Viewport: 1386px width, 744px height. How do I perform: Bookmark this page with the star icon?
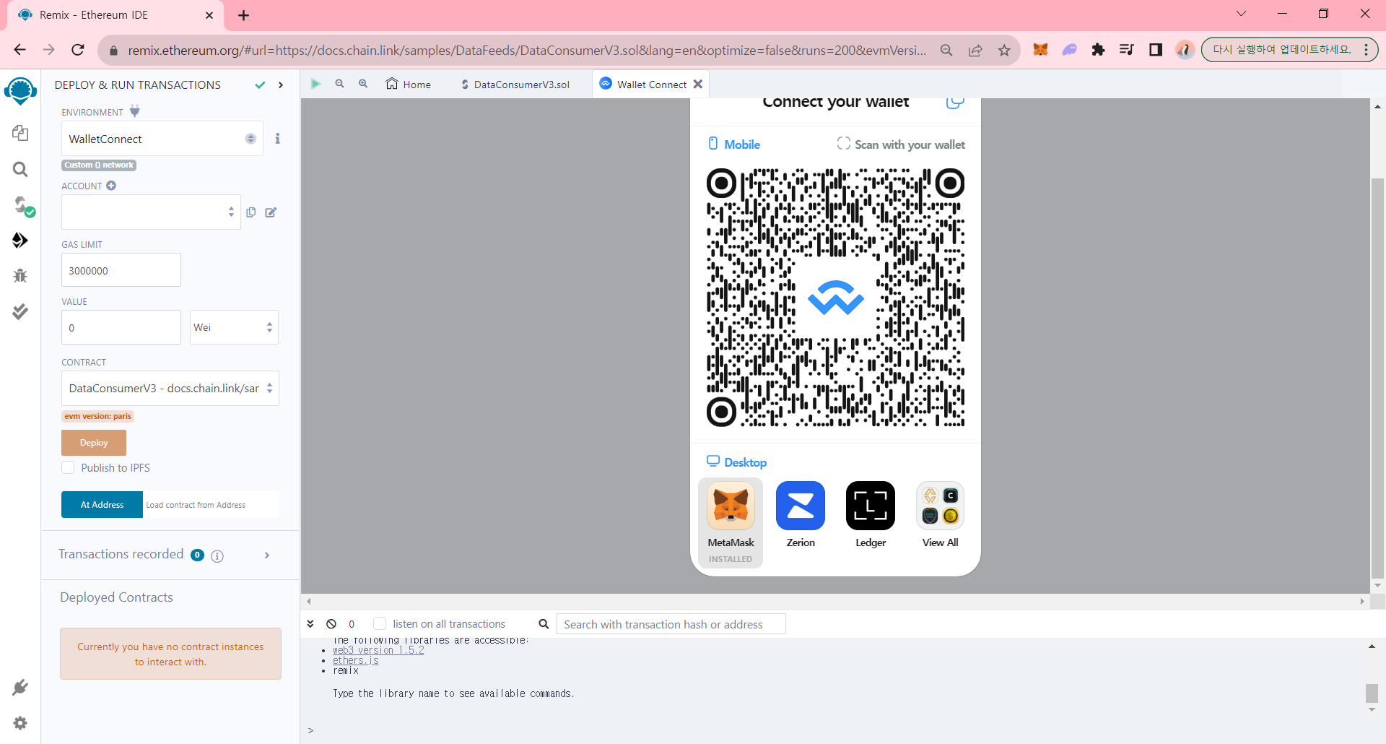(x=1004, y=50)
